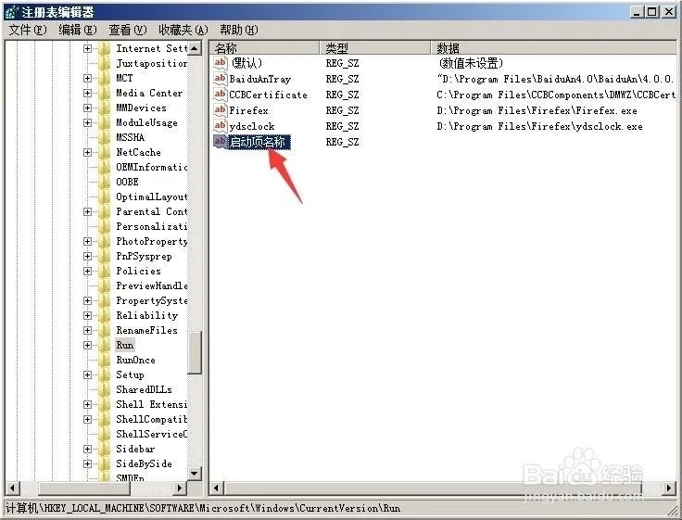Select the RunOnce tree item

point(135,360)
